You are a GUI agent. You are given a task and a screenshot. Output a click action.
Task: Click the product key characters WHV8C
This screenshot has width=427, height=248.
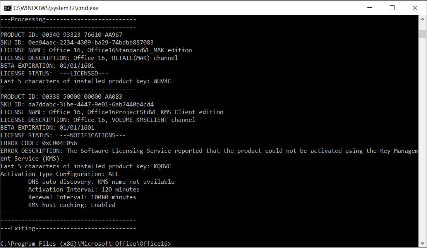[x=162, y=81]
